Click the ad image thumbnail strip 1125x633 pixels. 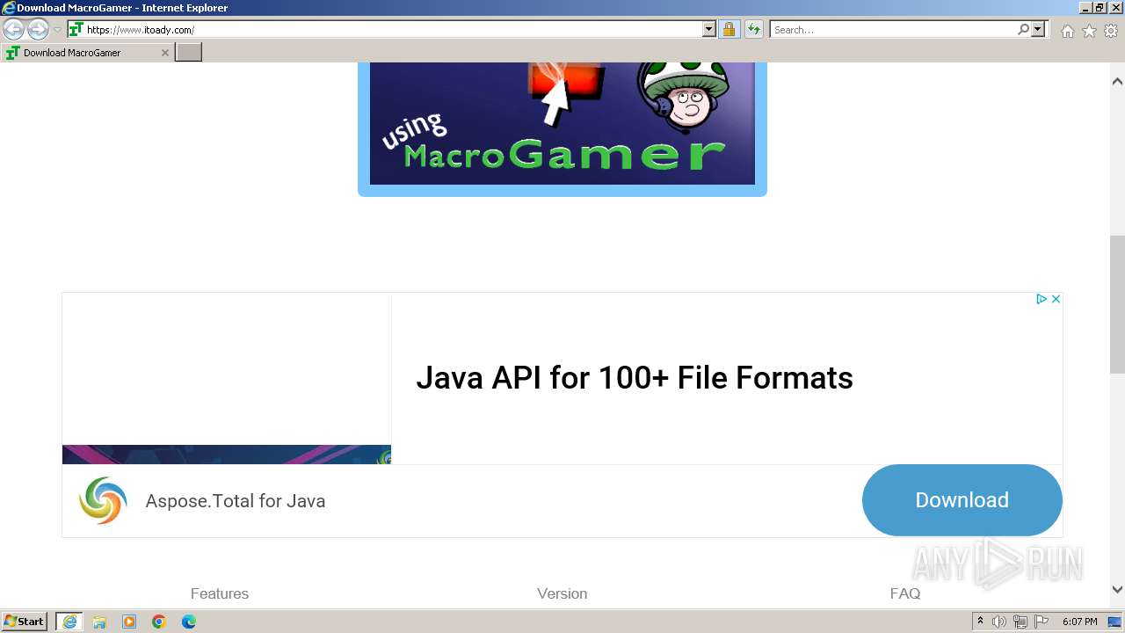(x=227, y=455)
